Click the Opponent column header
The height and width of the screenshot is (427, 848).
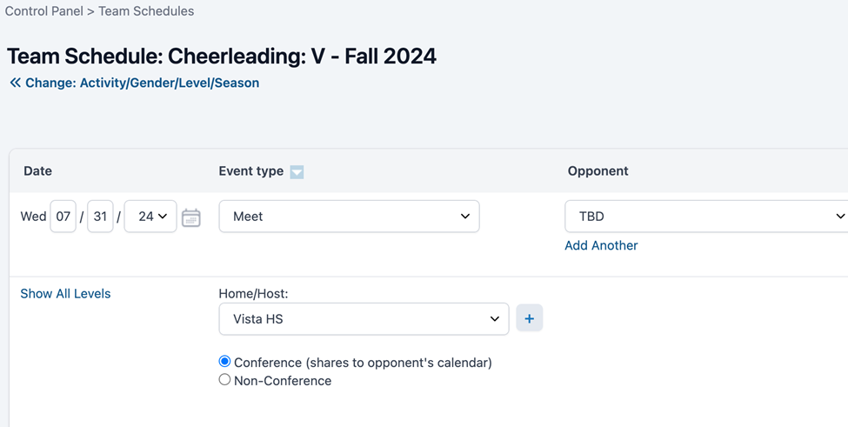click(598, 170)
